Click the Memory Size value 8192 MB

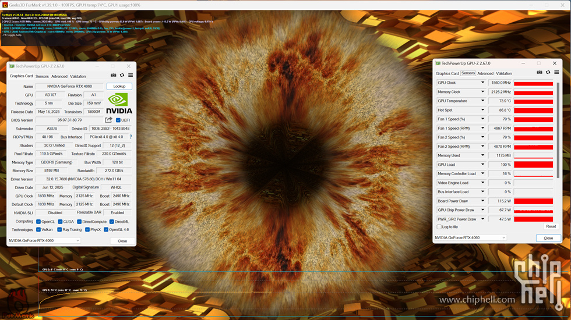(x=51, y=170)
